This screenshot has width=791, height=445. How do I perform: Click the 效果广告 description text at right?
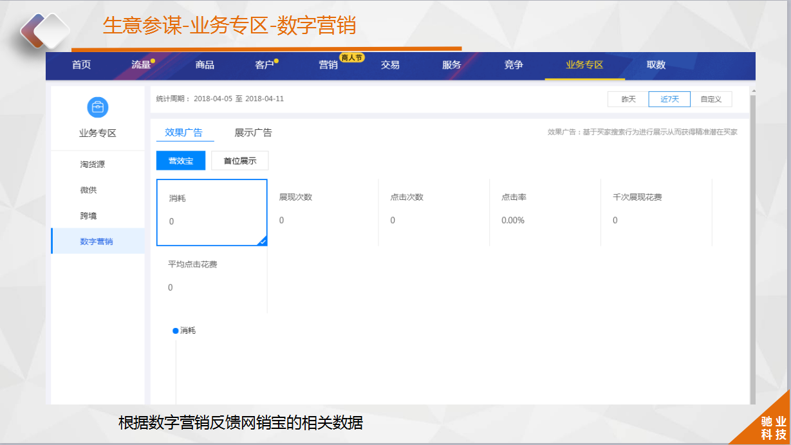(x=642, y=132)
